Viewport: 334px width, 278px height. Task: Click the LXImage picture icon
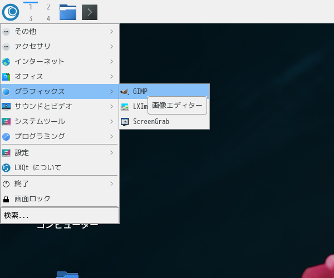point(125,107)
